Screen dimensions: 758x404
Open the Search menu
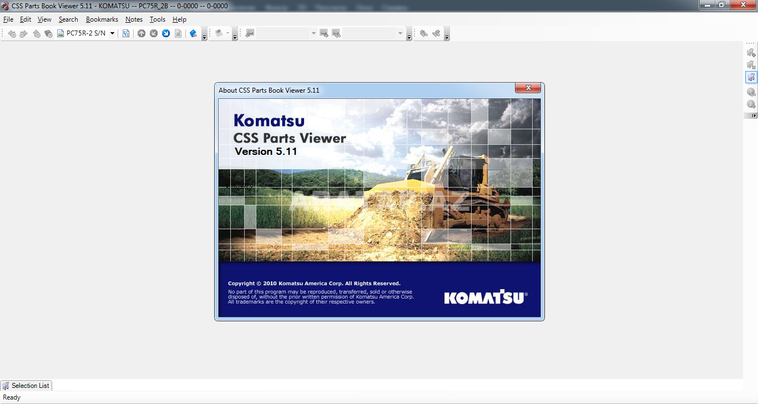tap(68, 19)
